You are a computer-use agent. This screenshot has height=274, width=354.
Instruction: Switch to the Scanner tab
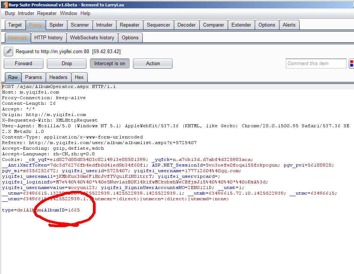click(80, 25)
